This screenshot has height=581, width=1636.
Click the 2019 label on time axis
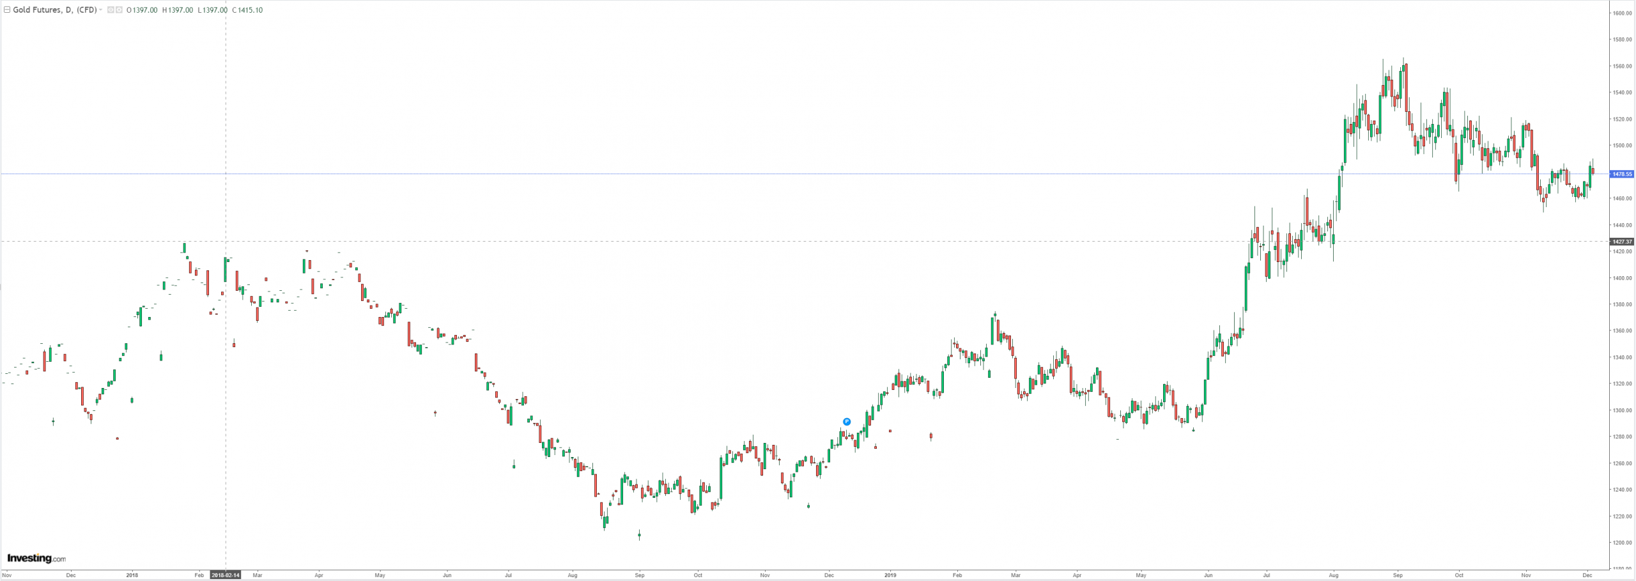[x=891, y=575]
